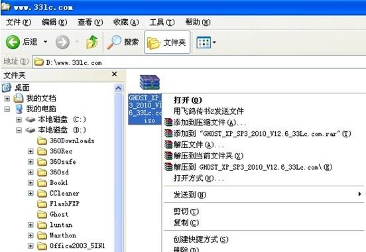
Task: Expand the Book1 folder node
Action: point(30,183)
